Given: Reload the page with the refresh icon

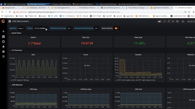Looking at the screenshot, I should (10, 12).
